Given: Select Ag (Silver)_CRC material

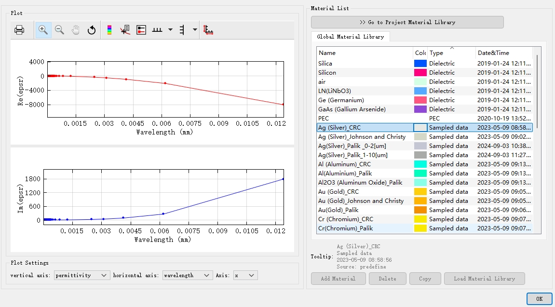Looking at the screenshot, I should pyautogui.click(x=424, y=128).
